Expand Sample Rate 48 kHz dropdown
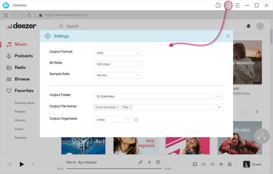The width and height of the screenshot is (273, 174). [x=117, y=75]
